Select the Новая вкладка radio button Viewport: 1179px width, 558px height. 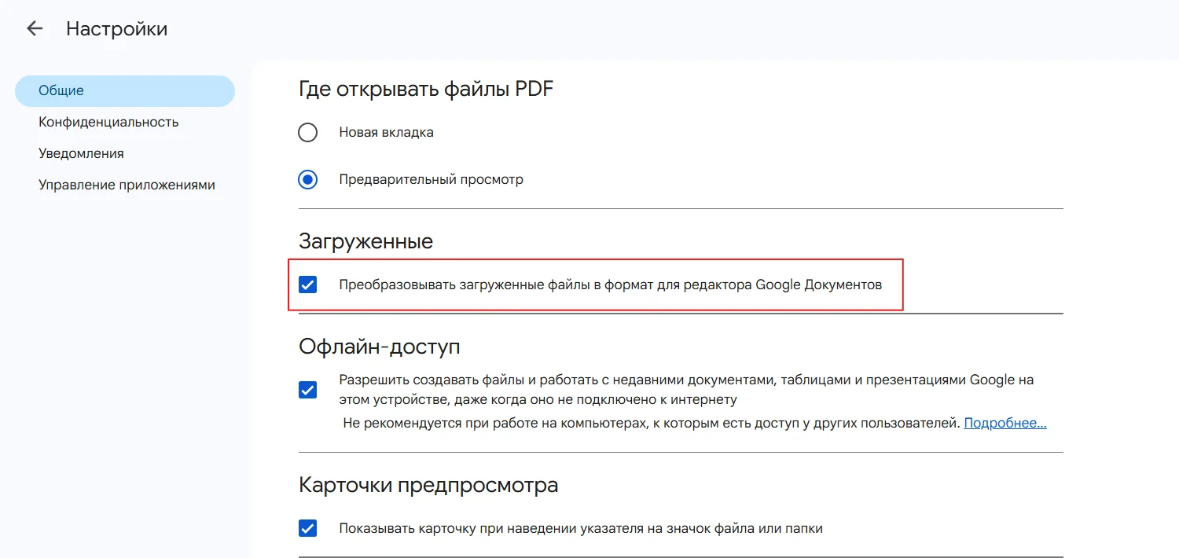[308, 132]
